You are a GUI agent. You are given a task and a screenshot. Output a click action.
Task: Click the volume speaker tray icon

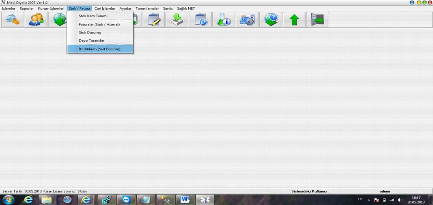tap(400, 200)
